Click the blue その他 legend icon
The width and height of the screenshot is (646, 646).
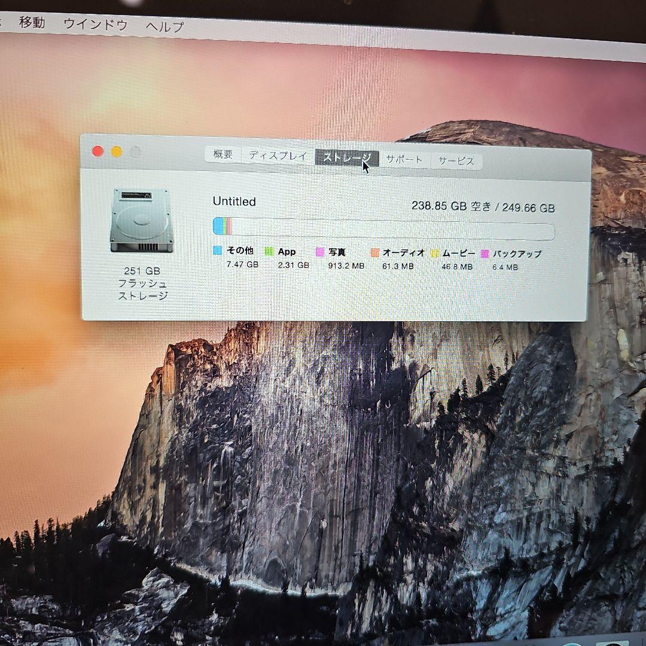tap(217, 252)
